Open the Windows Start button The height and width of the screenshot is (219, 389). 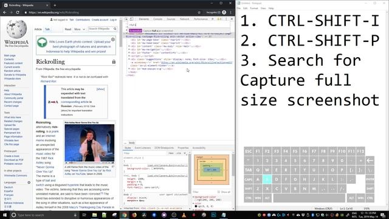(4, 215)
